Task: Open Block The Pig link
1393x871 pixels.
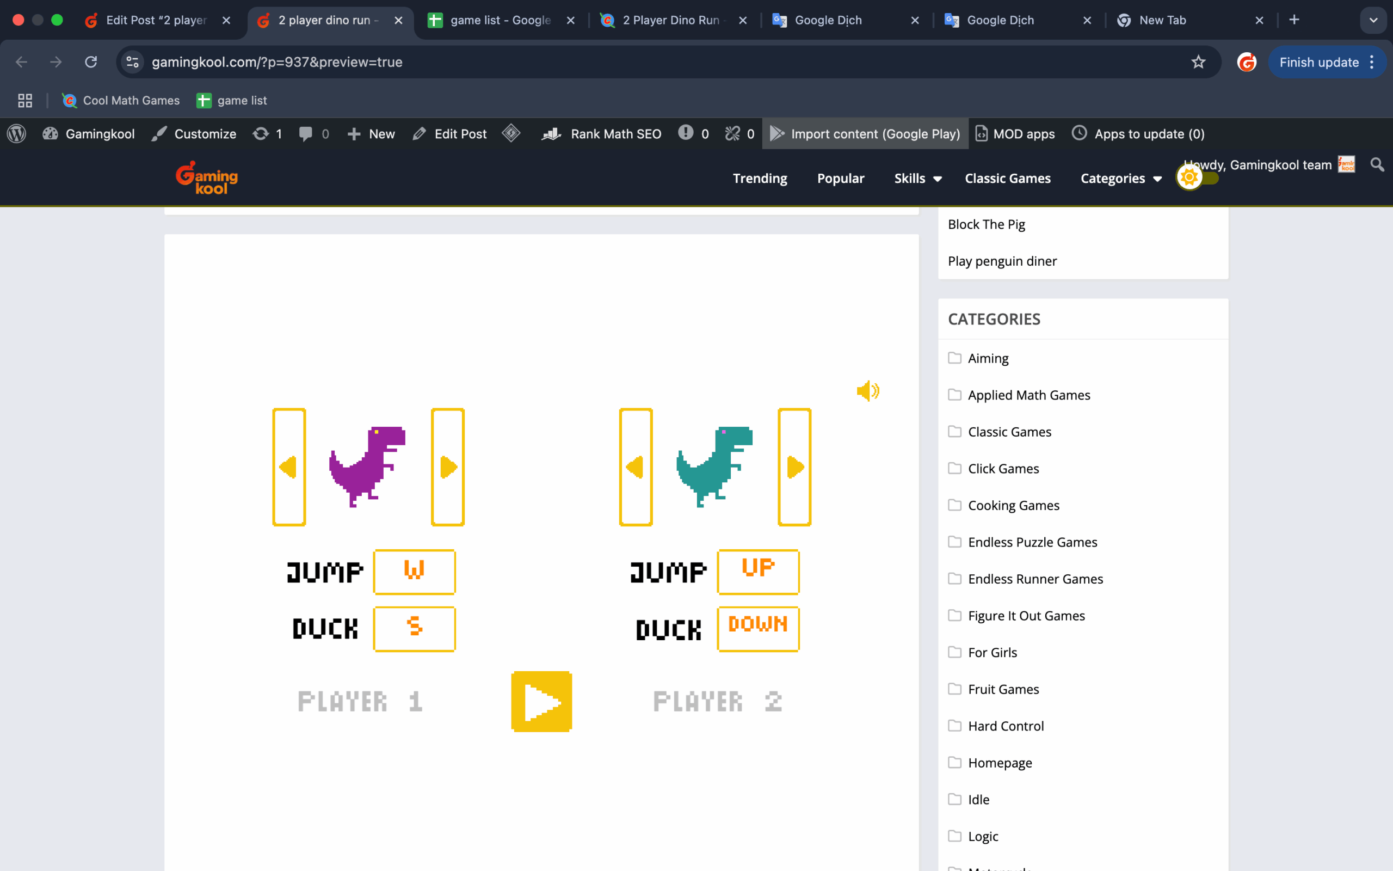Action: (x=986, y=224)
